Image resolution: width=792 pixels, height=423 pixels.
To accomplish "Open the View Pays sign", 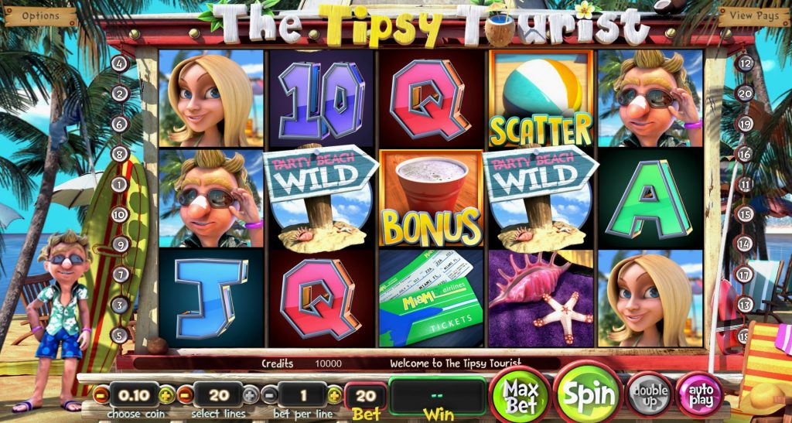I will click(x=753, y=16).
